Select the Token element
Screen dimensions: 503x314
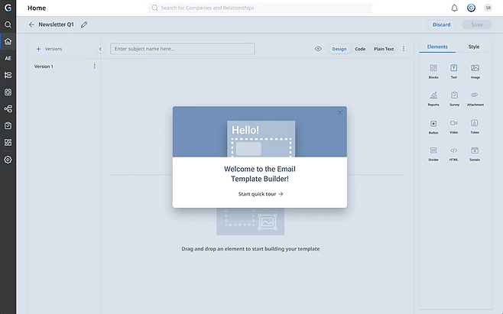click(475, 126)
